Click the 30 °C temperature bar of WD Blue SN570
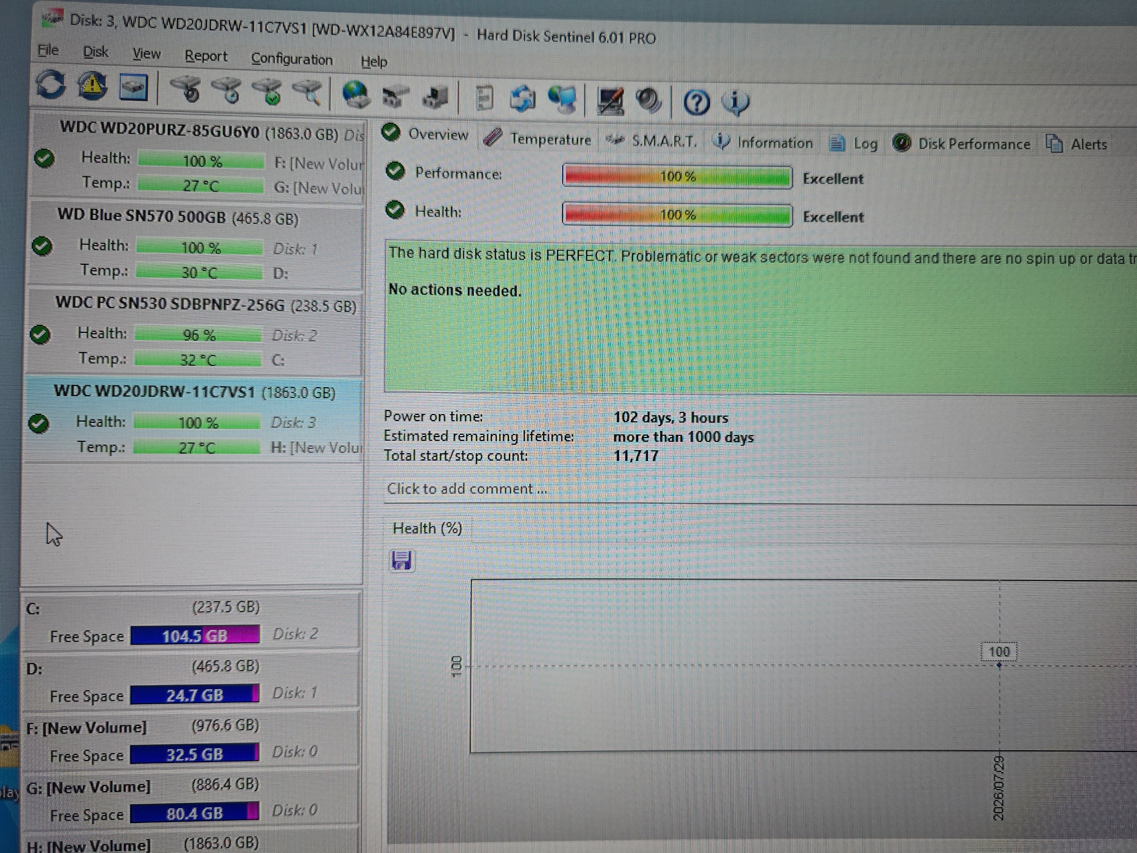This screenshot has width=1137, height=853. pyautogui.click(x=200, y=272)
